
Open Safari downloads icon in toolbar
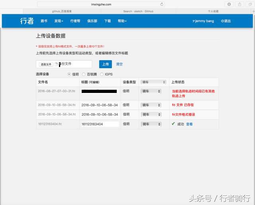point(229,4)
